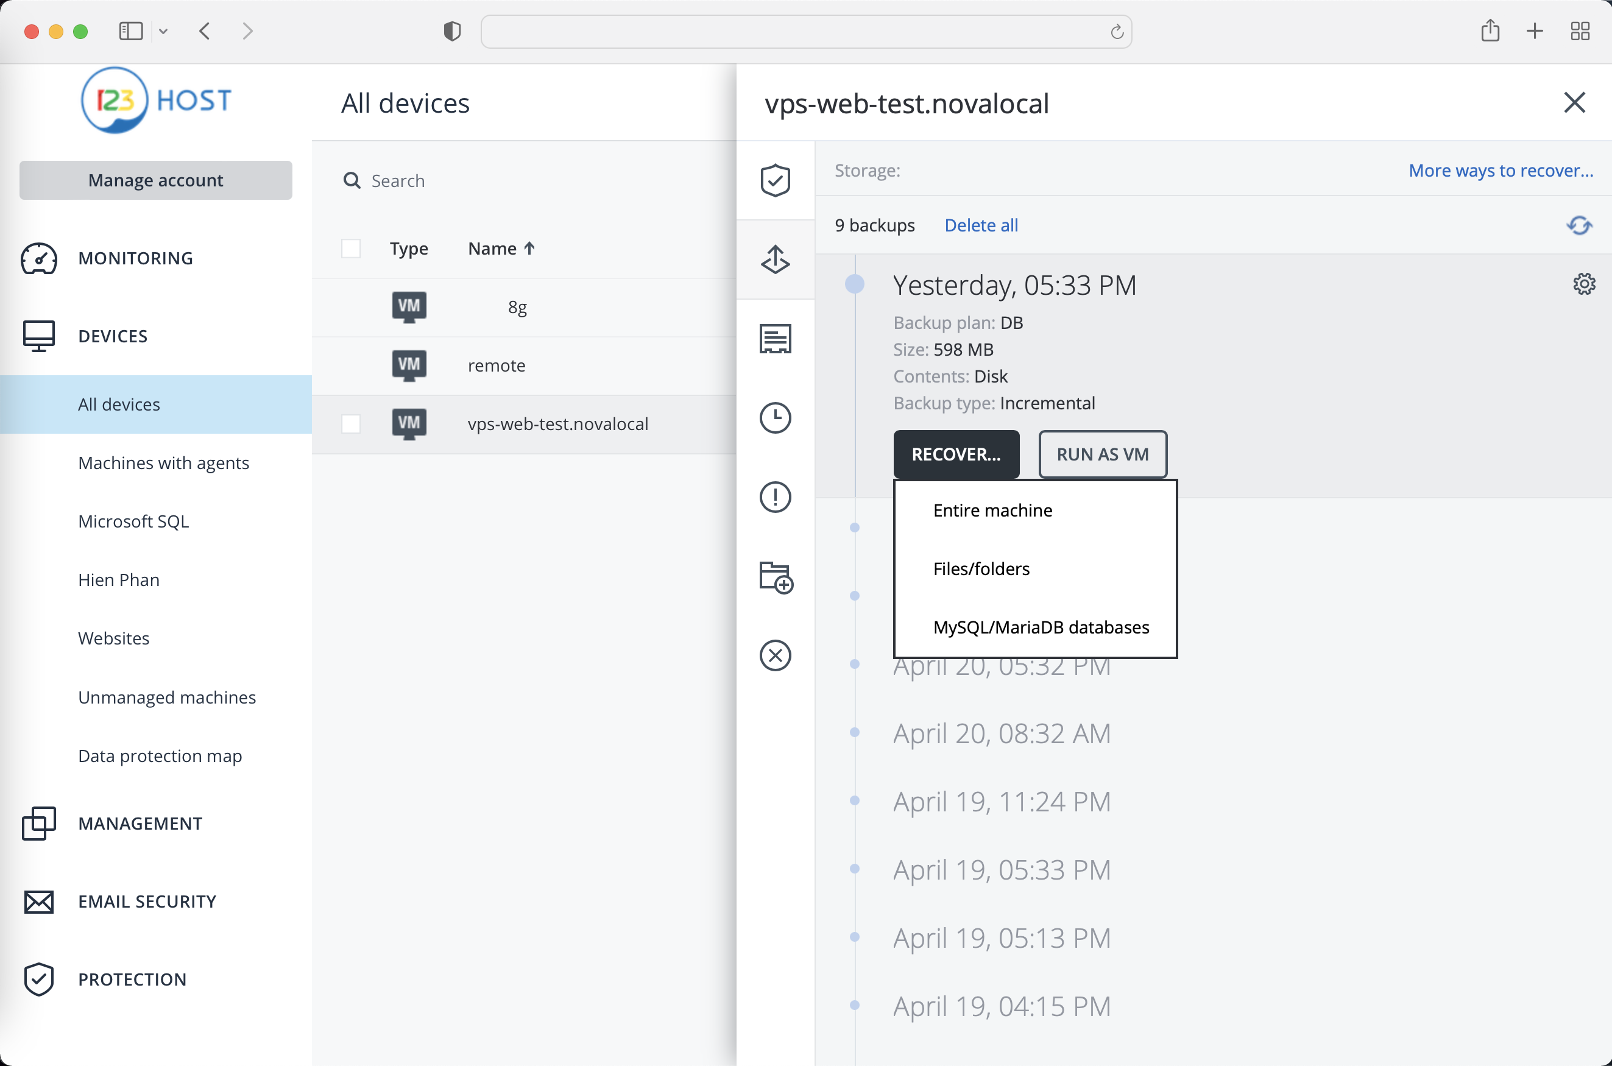
Task: Open the Activities clock icon
Action: (775, 417)
